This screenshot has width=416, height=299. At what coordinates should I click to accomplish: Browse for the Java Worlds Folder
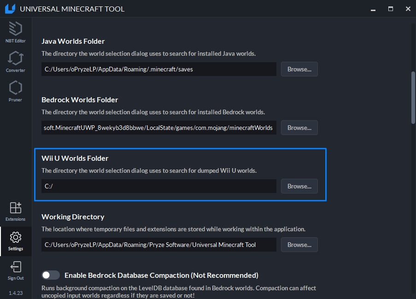click(299, 69)
